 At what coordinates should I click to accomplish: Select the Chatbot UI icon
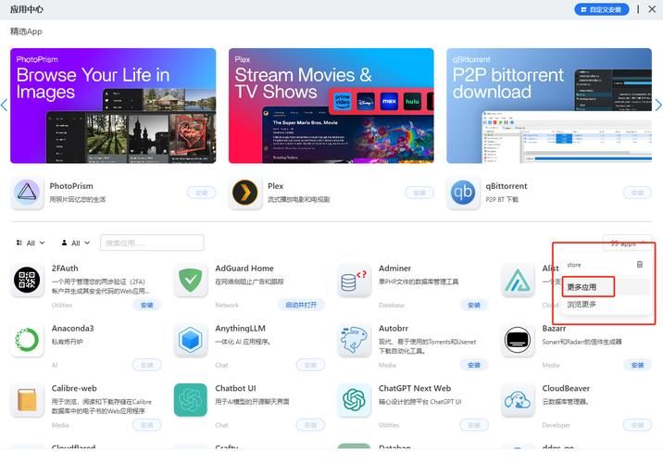(x=191, y=400)
